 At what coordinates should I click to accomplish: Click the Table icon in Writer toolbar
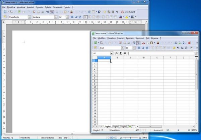(93, 12)
